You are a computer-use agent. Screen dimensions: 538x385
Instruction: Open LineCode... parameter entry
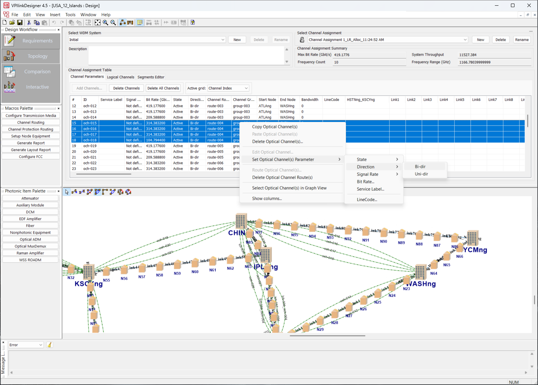coord(374,200)
